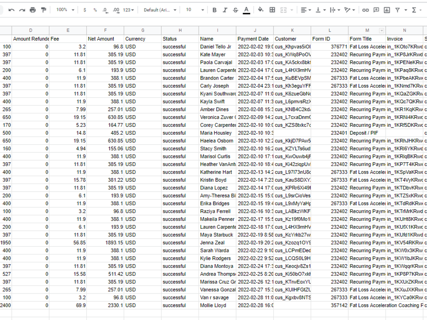Select fee 15.78 in Kristin Boyd row
This screenshot has height=320, width=427.
[68, 180]
